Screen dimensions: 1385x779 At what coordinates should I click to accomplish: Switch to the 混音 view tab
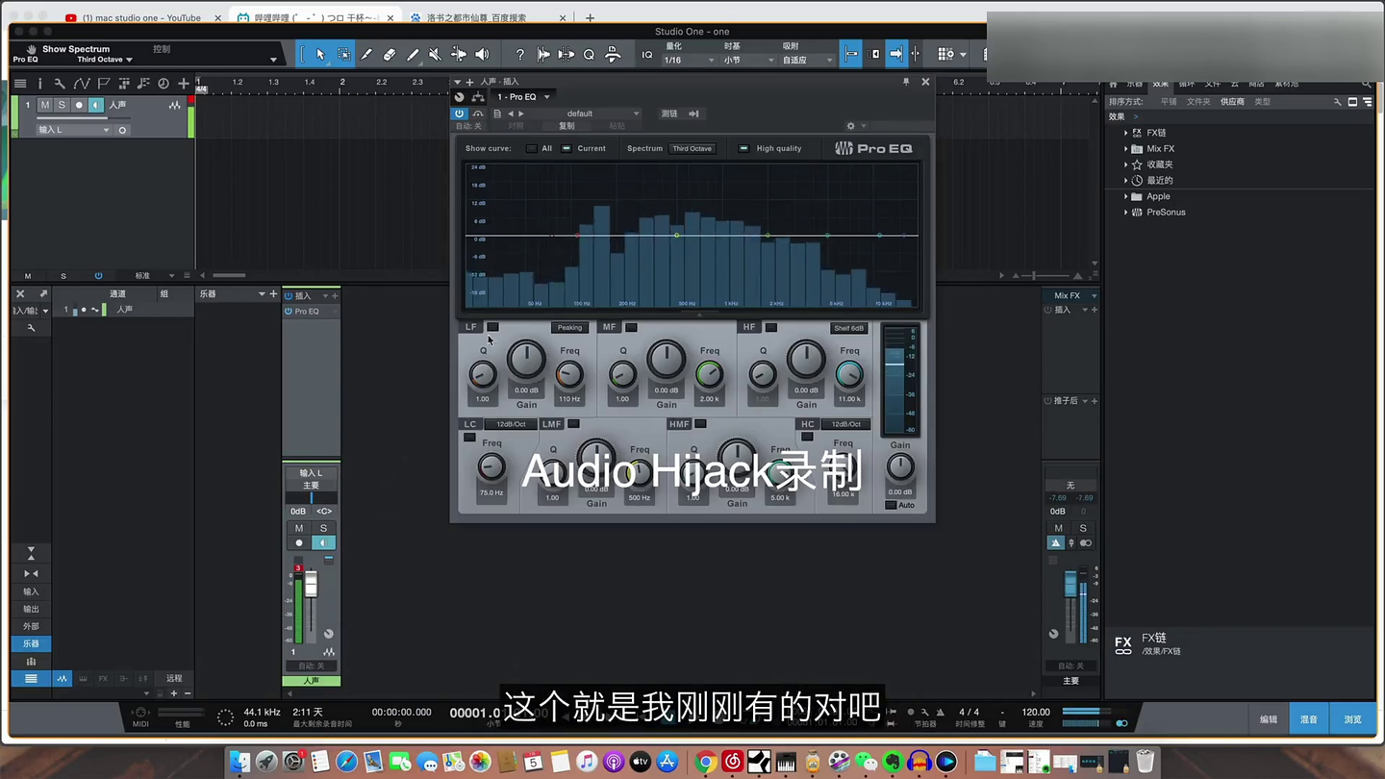[x=1309, y=719]
